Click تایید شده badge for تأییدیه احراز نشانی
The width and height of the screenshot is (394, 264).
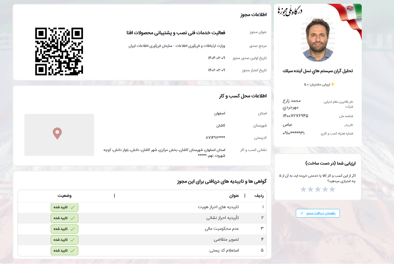(x=65, y=218)
